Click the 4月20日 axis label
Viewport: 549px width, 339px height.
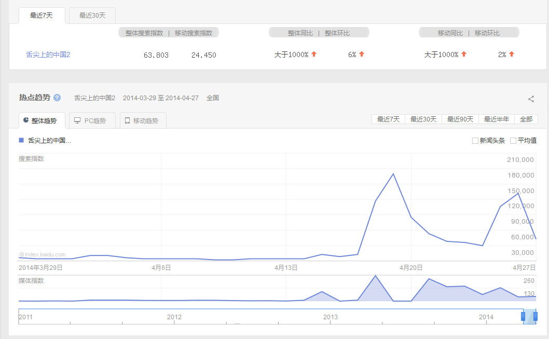tap(411, 267)
